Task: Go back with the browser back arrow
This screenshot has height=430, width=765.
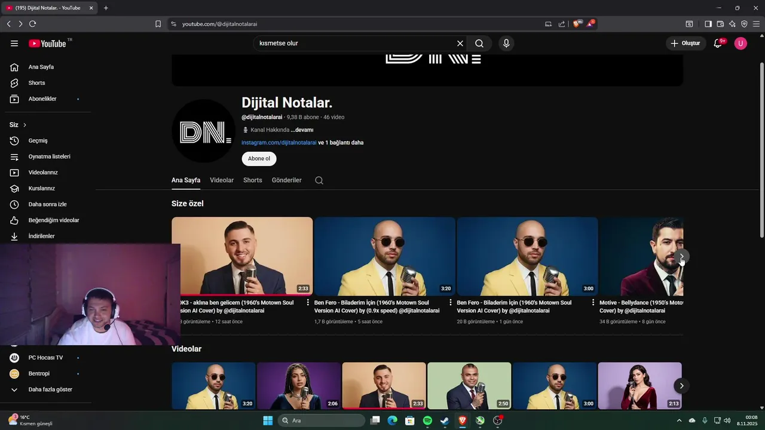Action: [x=8, y=24]
